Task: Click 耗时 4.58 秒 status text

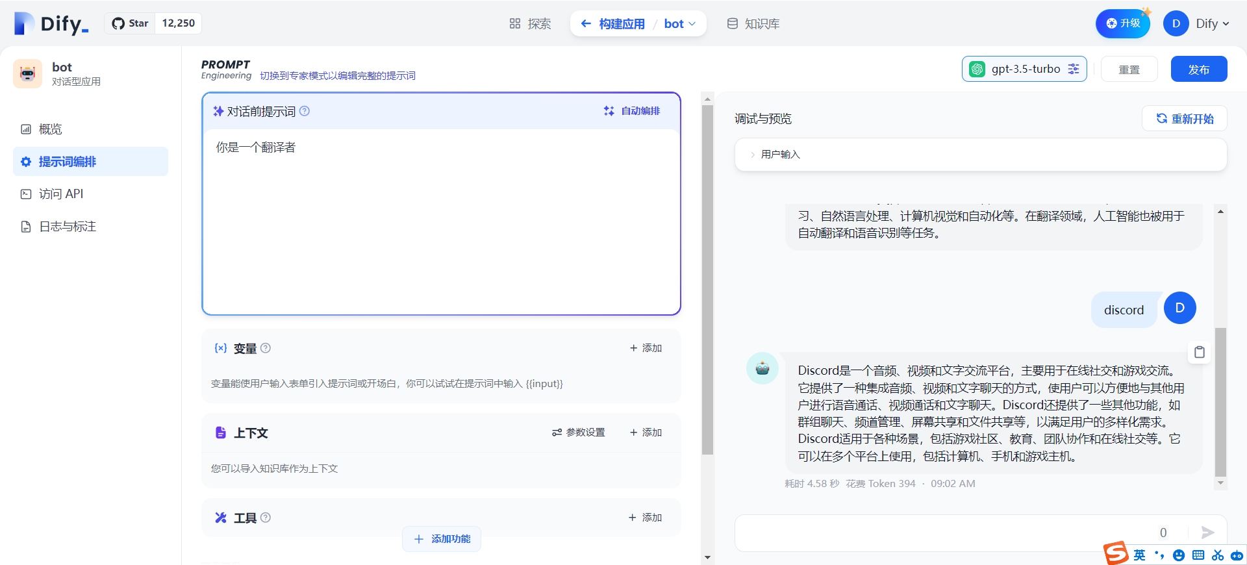Action: click(812, 484)
